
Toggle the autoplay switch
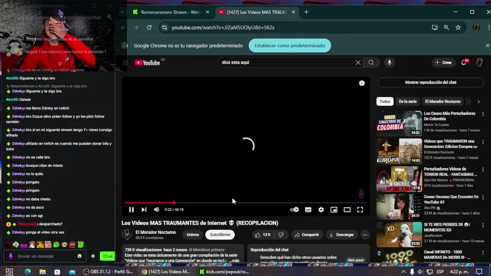pyautogui.click(x=294, y=210)
